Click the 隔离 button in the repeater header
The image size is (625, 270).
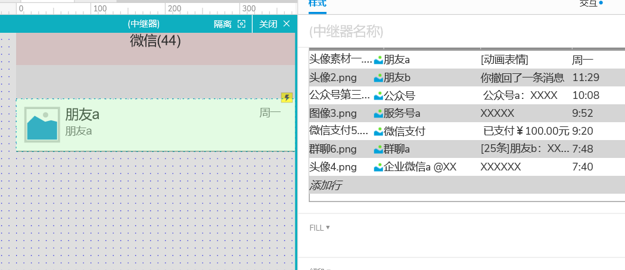(x=222, y=24)
